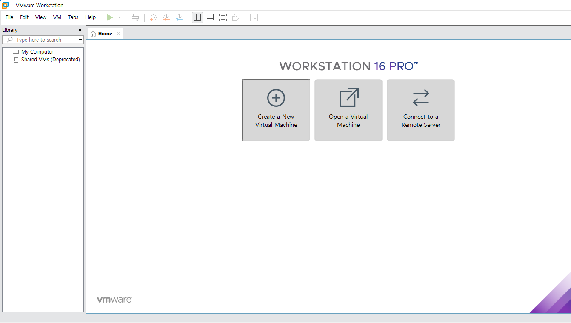Click Connect to a Remote Server tile

(x=421, y=110)
